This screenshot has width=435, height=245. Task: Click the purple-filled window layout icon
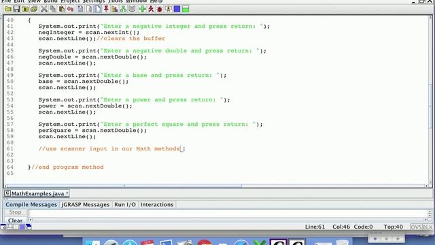(22, 227)
